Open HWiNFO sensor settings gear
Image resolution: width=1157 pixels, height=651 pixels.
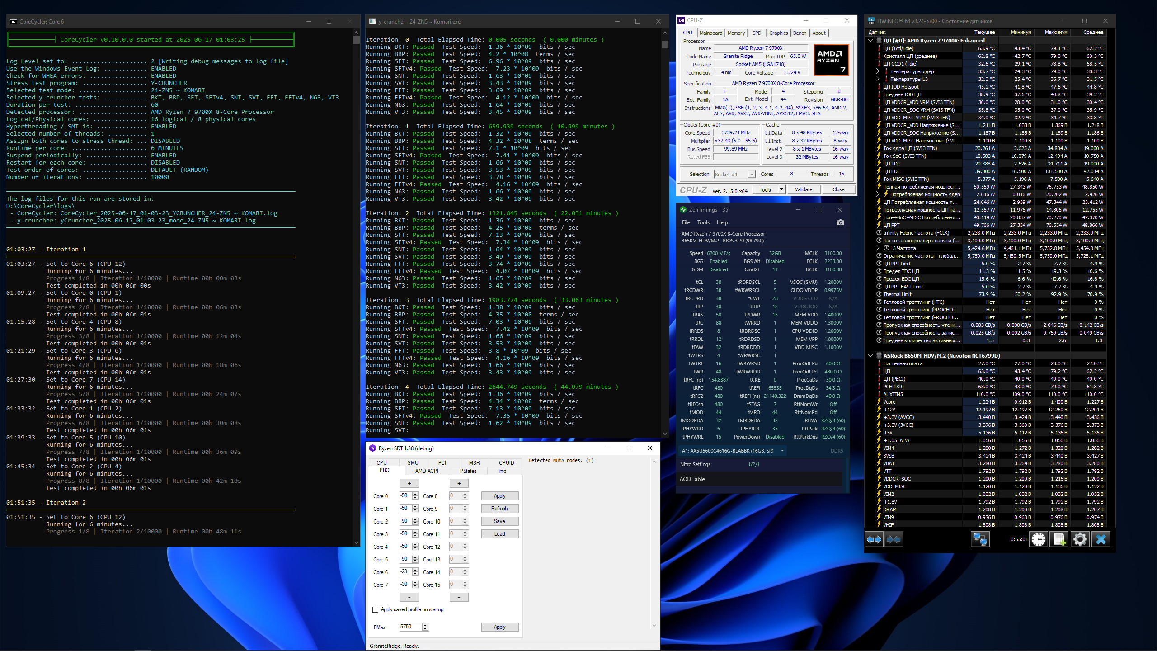[1080, 539]
